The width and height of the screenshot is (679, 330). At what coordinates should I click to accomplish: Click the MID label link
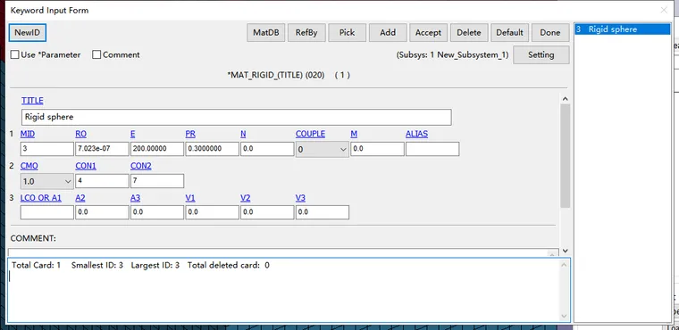28,134
